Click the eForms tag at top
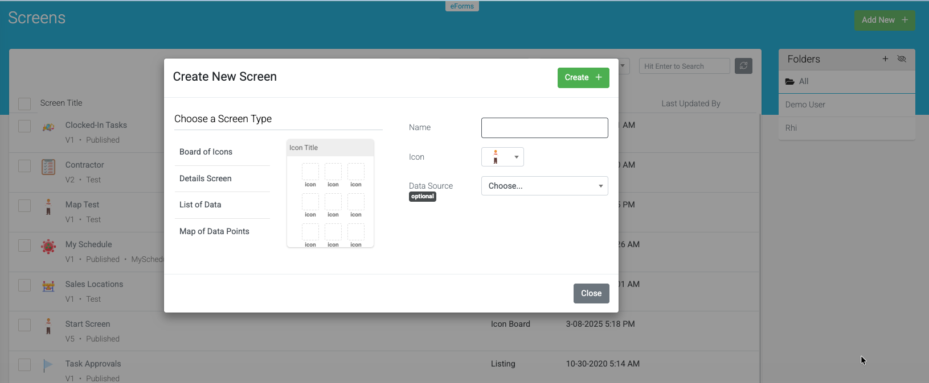This screenshot has height=383, width=929. [462, 6]
